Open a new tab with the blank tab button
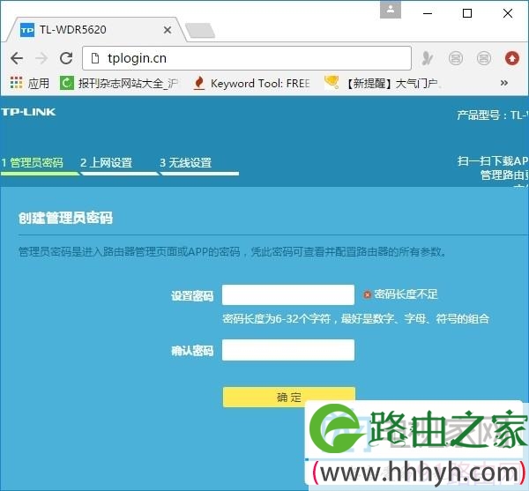Viewport: 529px width, 491px height. [x=200, y=30]
